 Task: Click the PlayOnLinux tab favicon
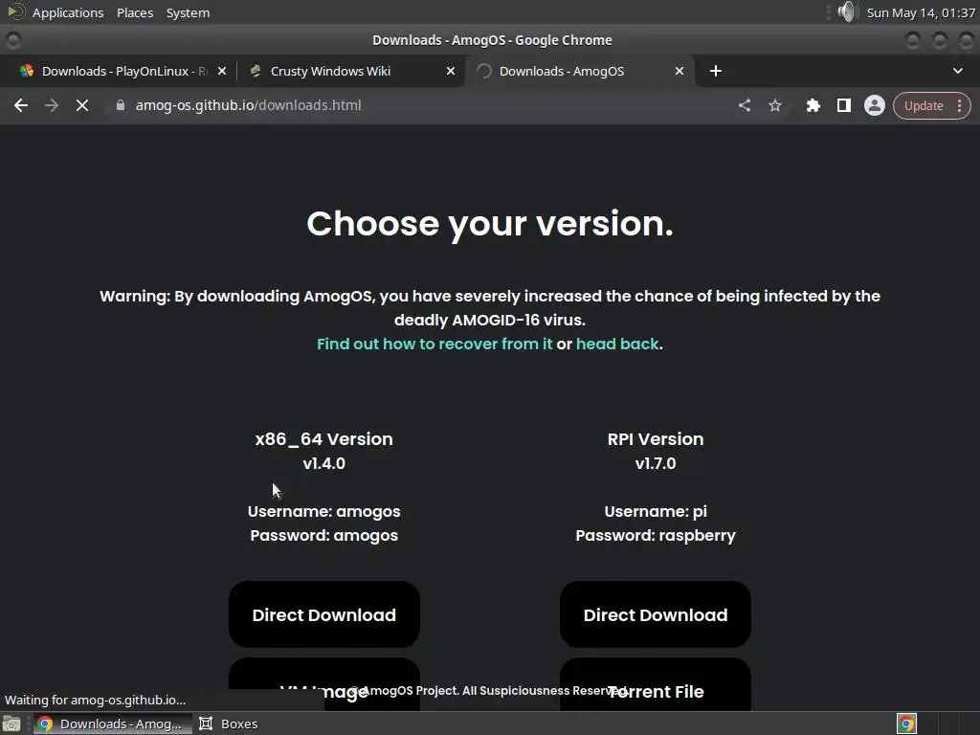point(26,71)
